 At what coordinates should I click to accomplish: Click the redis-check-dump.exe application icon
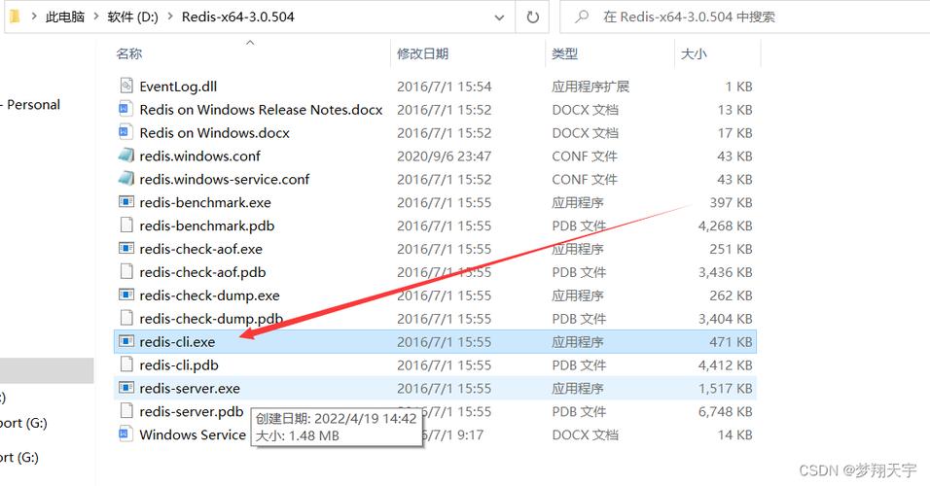[126, 295]
